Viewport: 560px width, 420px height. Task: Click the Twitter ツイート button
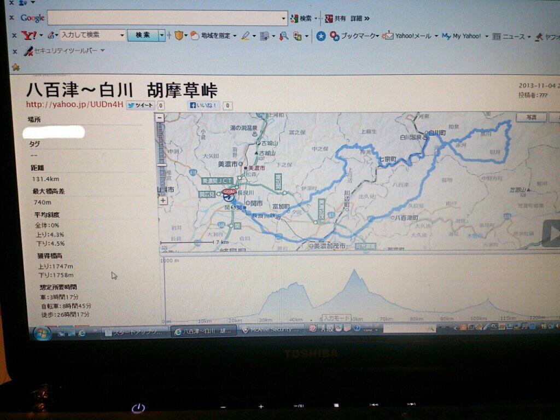coord(140,106)
